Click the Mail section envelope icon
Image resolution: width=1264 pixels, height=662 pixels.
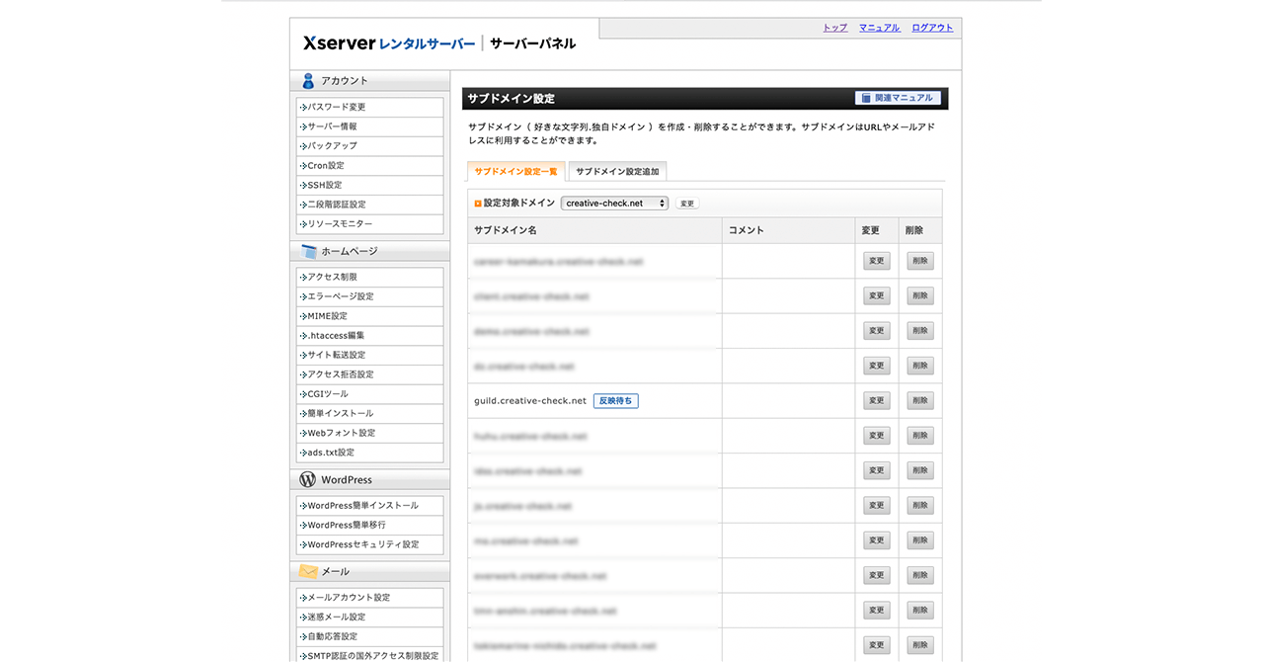308,571
